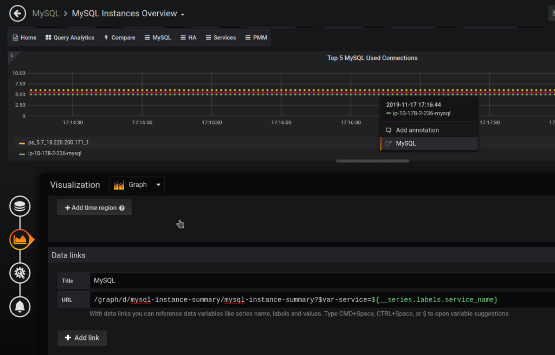
Task: Toggle ps_5.7_18.220.200.171_1 series in legend
Action: point(58,143)
